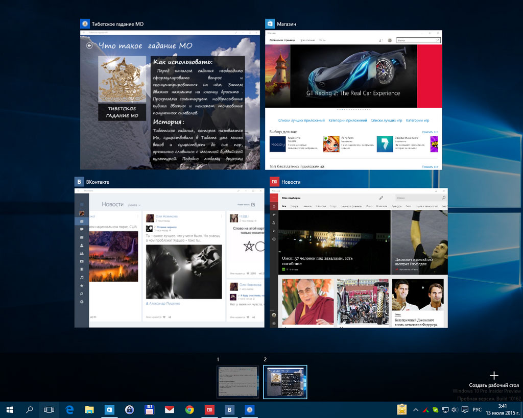Open Списки лучших приложений link
Image resolution: width=523 pixels, height=418 pixels.
301,120
